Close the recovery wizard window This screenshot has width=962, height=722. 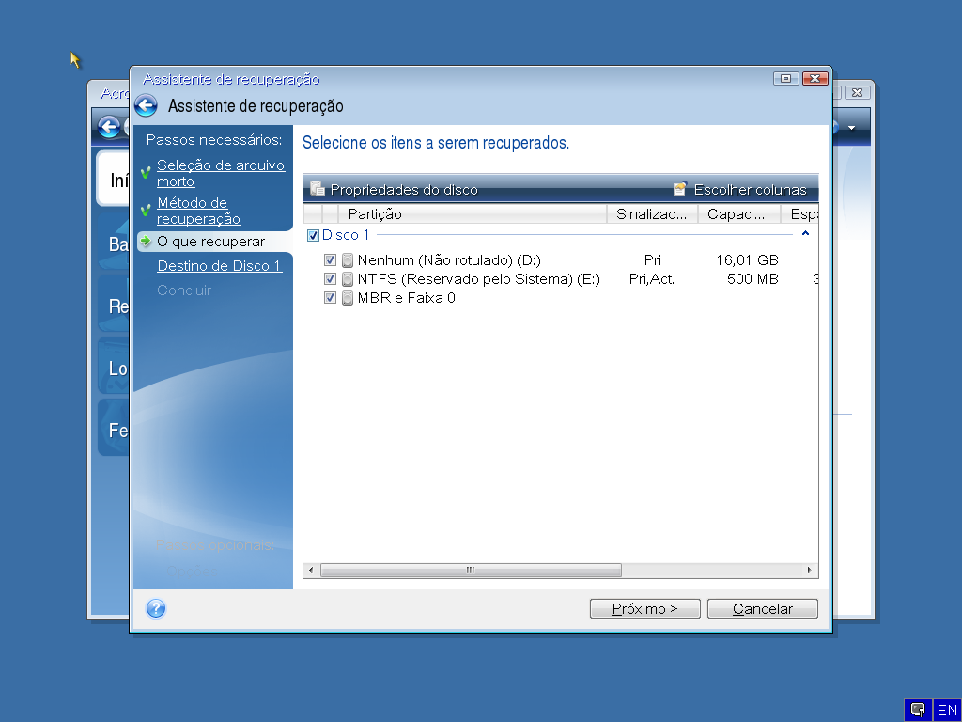click(x=815, y=79)
